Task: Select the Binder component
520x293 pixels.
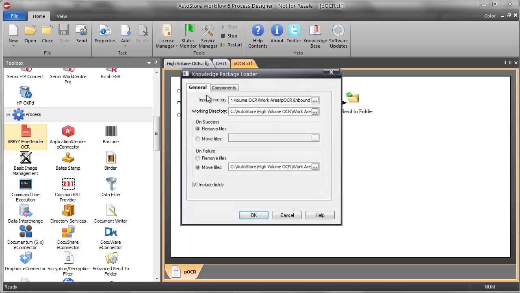Action: pos(110,161)
